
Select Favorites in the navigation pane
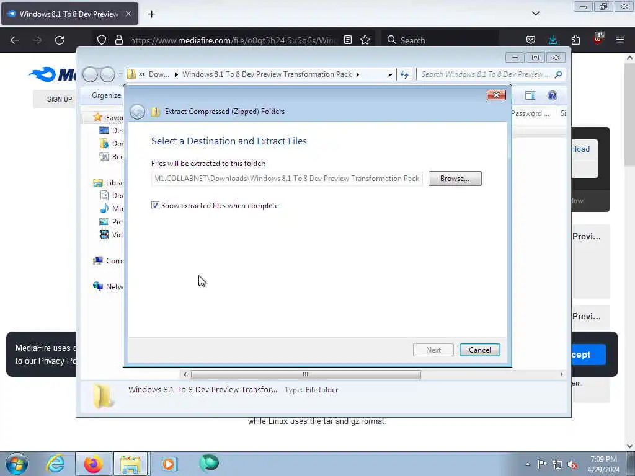point(108,117)
